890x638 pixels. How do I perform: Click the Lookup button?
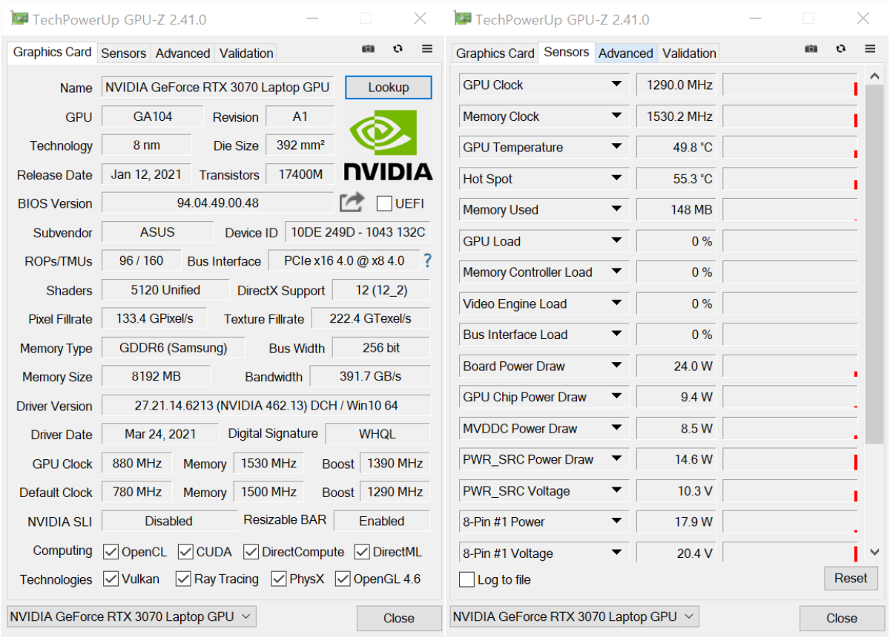point(388,88)
